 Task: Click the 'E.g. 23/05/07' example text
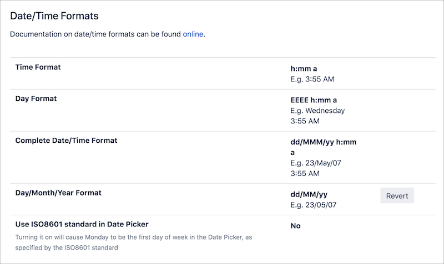[314, 205]
